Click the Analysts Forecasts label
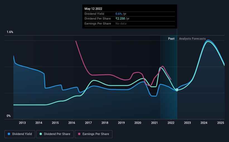Viewport: 229px width, 142px height. 192,39
